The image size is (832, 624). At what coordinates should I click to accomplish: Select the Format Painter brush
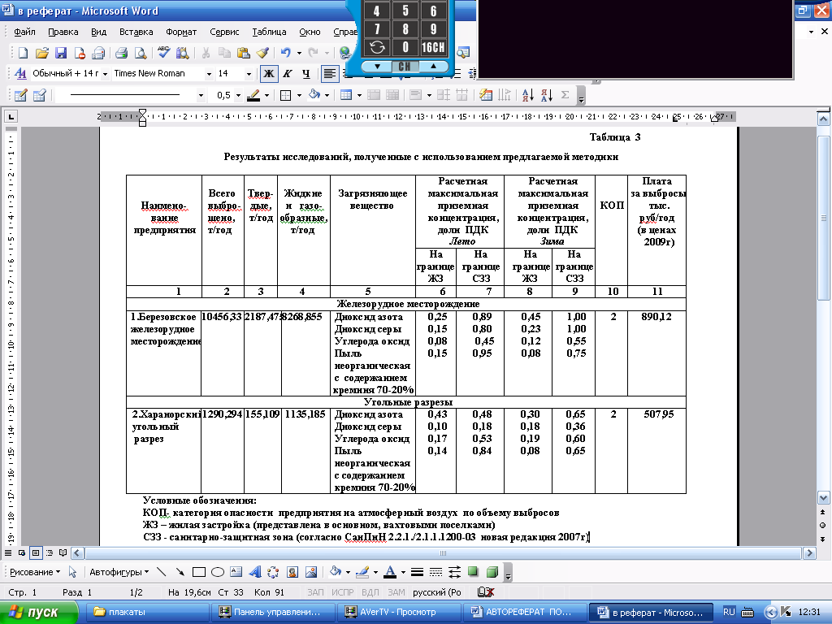pos(262,53)
